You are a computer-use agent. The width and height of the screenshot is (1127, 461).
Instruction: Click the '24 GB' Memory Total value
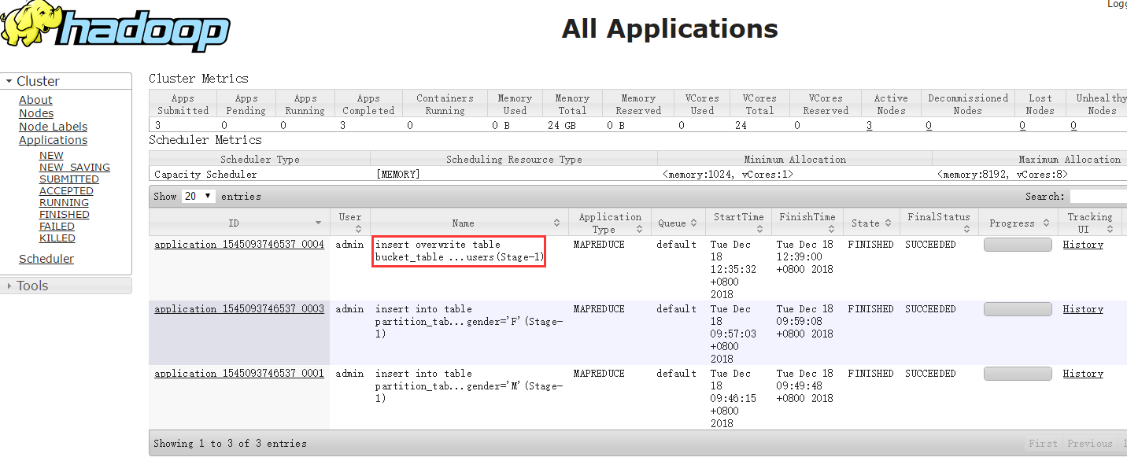(x=563, y=125)
